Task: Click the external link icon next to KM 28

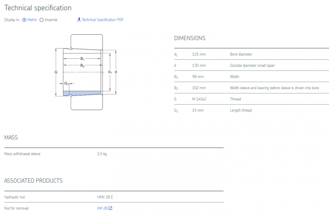Action: 110,208
